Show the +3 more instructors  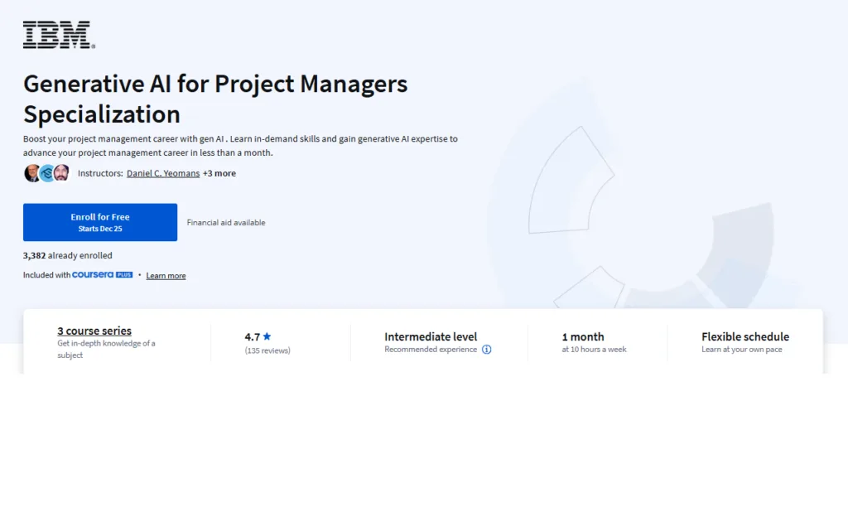point(219,174)
